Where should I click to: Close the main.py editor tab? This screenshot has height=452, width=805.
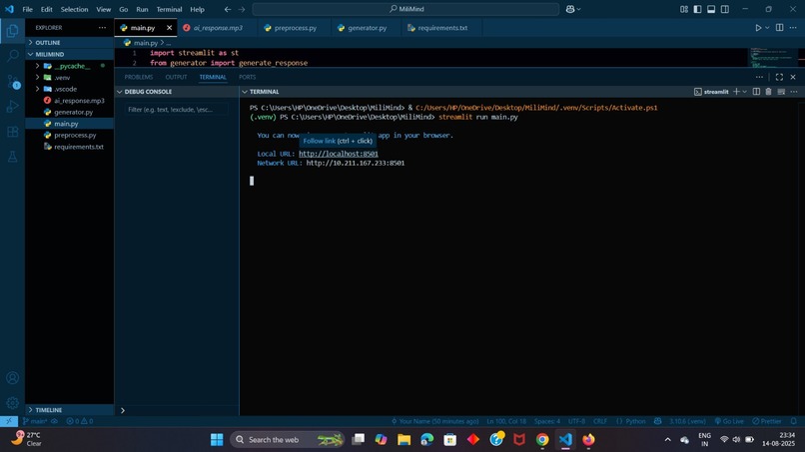tap(169, 28)
